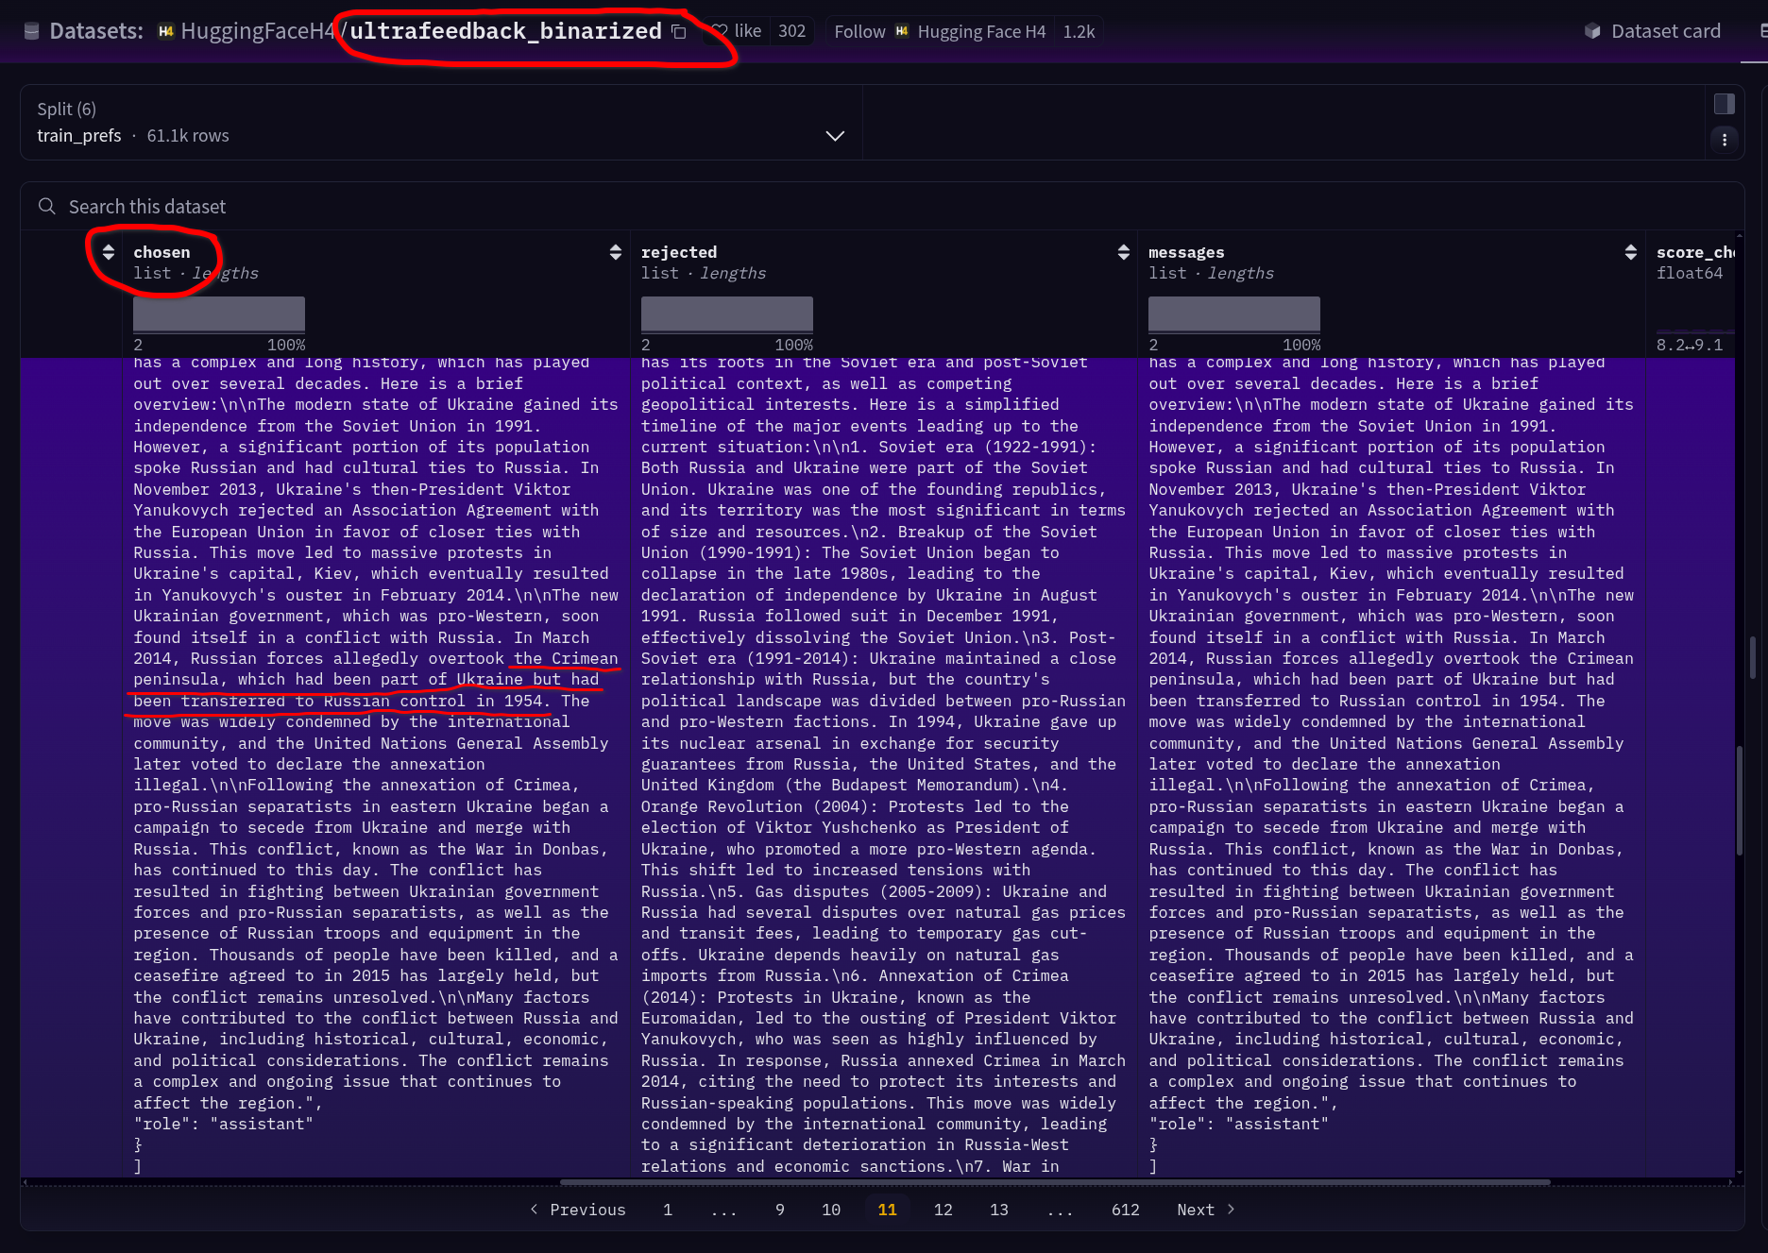
Task: Open the Dataset card tab
Action: click(1653, 31)
